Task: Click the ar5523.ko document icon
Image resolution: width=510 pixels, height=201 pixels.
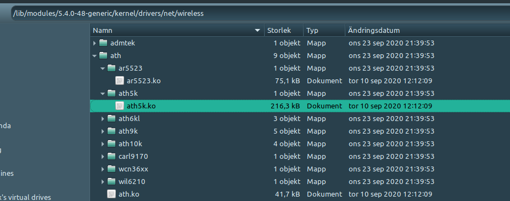Action: tap(120, 81)
